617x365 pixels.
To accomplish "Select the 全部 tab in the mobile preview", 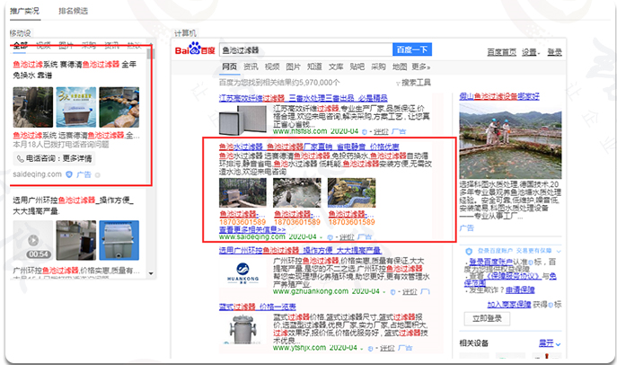I will click(21, 45).
